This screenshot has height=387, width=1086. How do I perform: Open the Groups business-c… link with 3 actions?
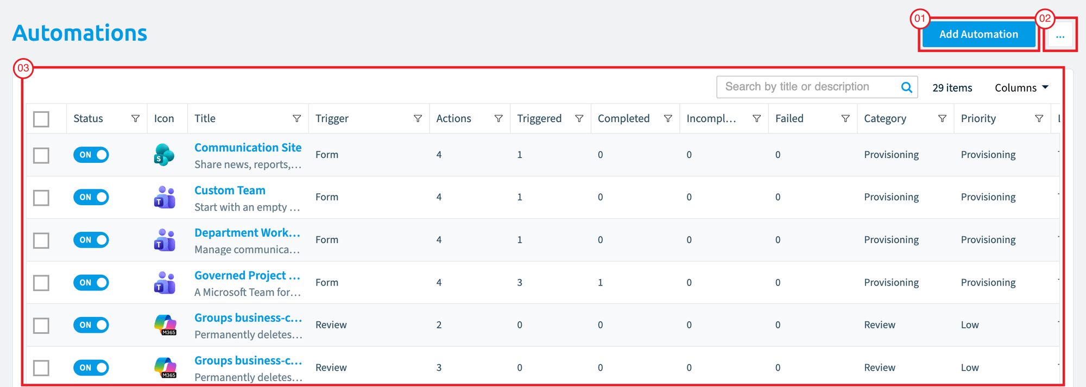point(248,361)
